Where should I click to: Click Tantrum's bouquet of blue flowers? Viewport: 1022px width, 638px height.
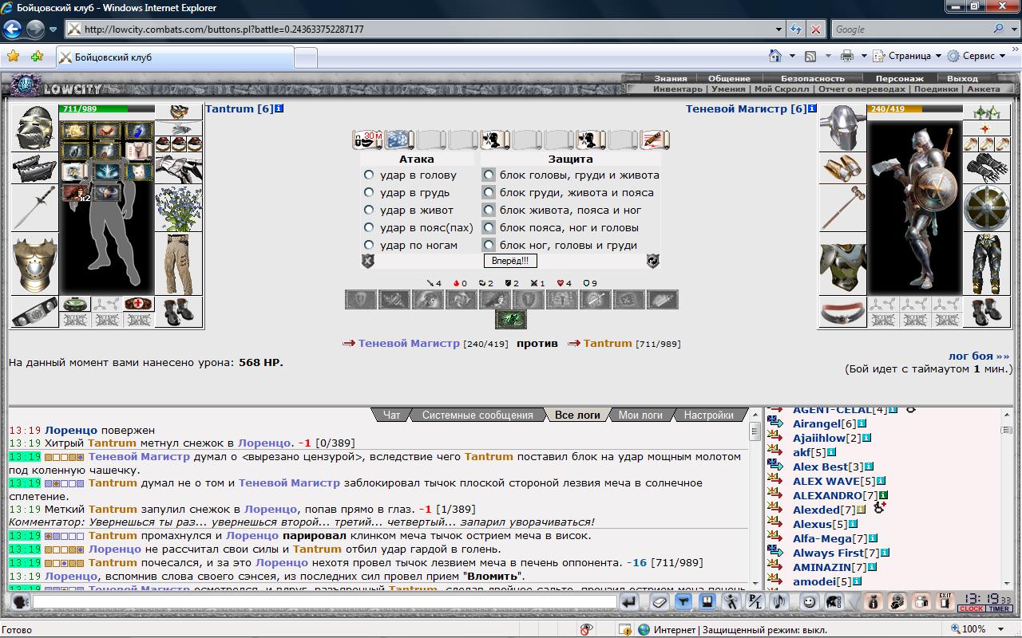pyautogui.click(x=179, y=209)
